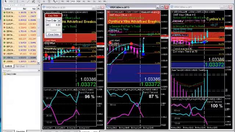
Task: Click the M5 chart indicator collapse triangle
Action: coord(173,12)
